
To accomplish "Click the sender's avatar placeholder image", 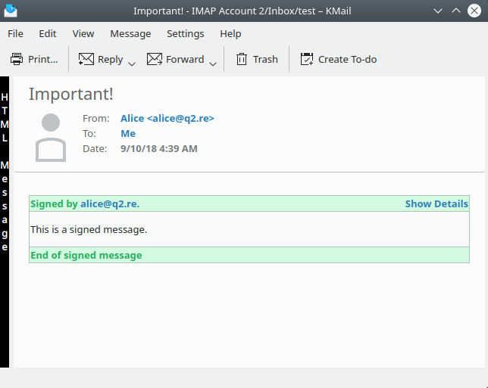I will (51, 137).
